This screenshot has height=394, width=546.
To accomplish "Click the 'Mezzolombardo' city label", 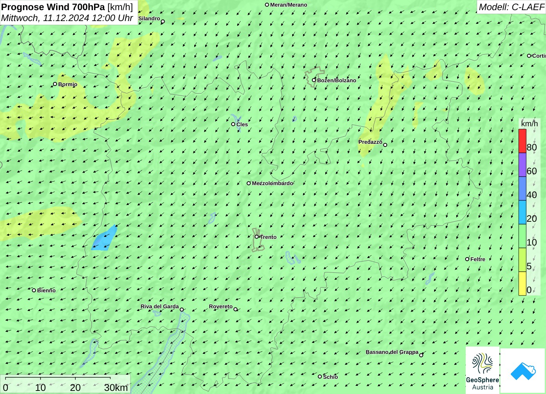I will pyautogui.click(x=272, y=183).
